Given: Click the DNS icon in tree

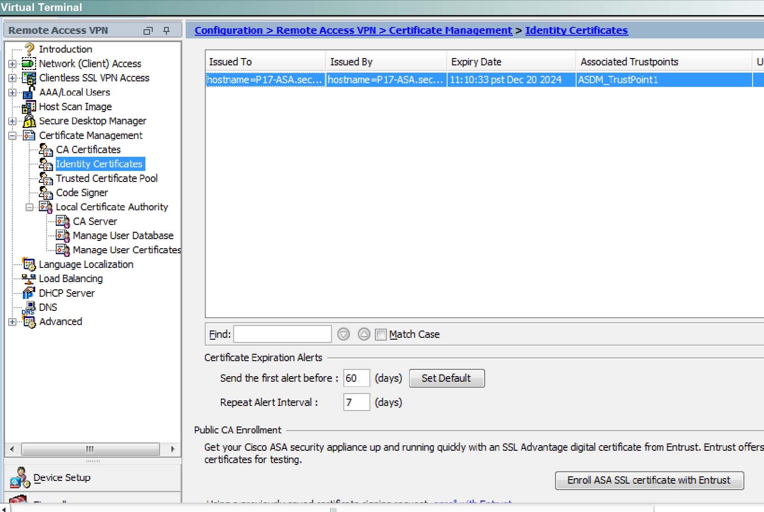Looking at the screenshot, I should coord(29,308).
